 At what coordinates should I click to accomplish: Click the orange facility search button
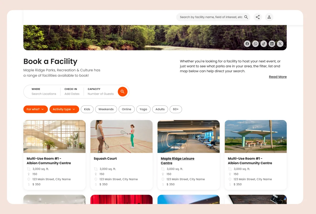click(x=123, y=91)
